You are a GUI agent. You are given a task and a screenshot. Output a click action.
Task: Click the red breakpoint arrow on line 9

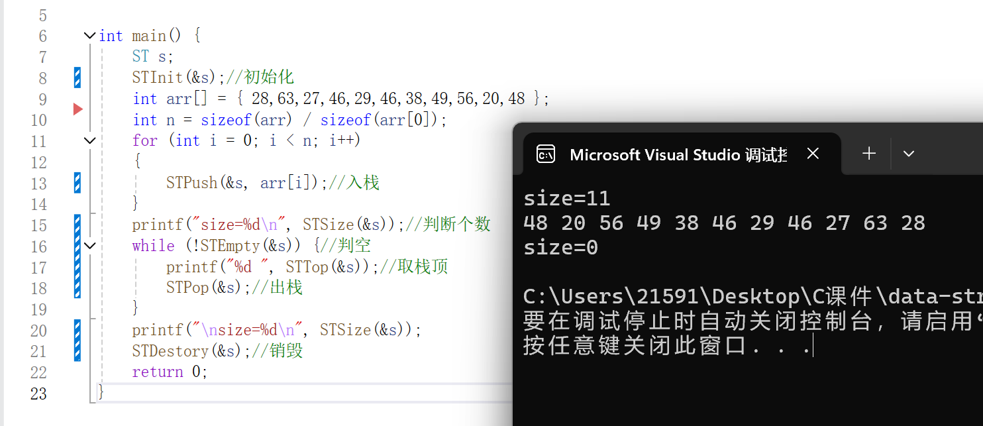pyautogui.click(x=78, y=109)
